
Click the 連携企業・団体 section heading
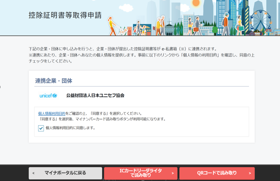pos(54,81)
